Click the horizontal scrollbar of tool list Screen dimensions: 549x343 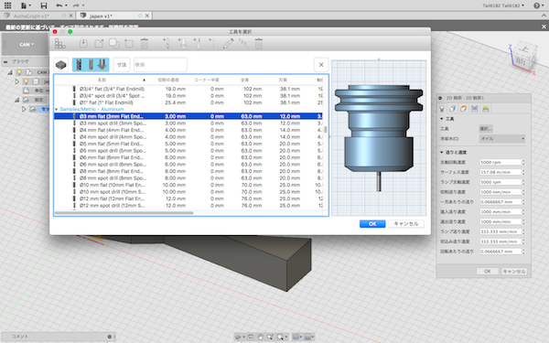[124, 213]
